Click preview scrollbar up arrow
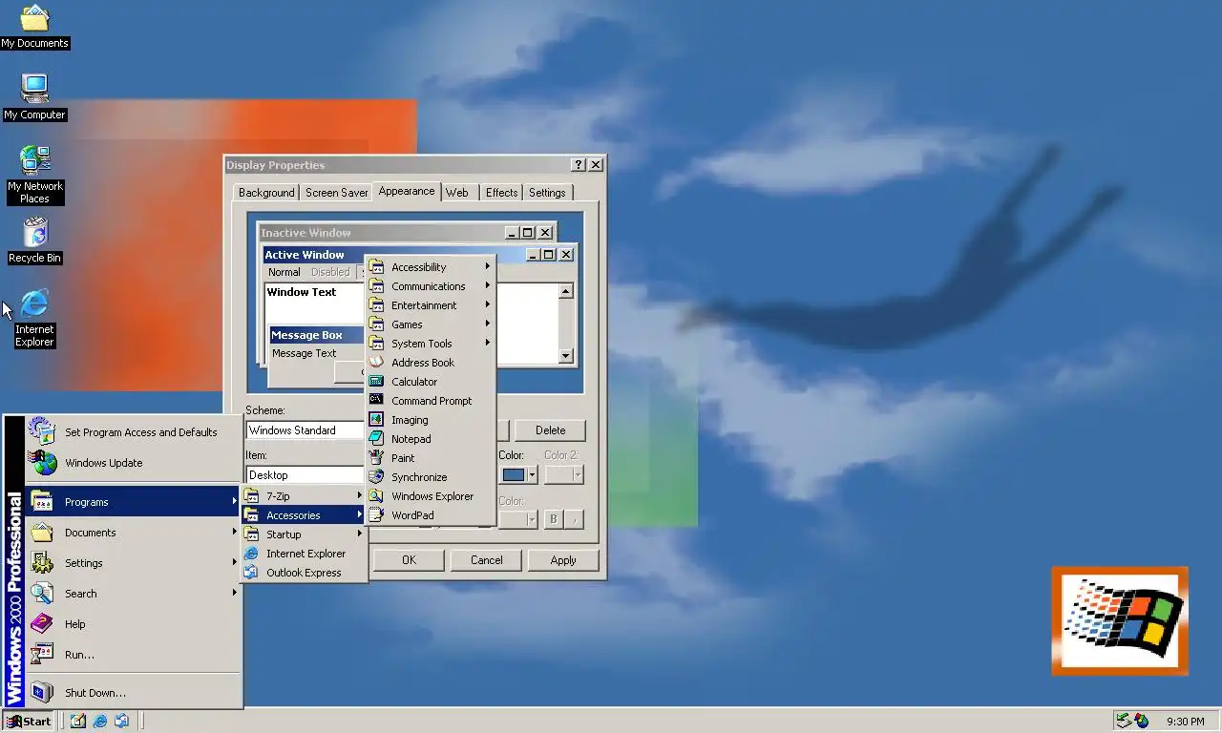This screenshot has height=733, width=1222. coord(566,292)
